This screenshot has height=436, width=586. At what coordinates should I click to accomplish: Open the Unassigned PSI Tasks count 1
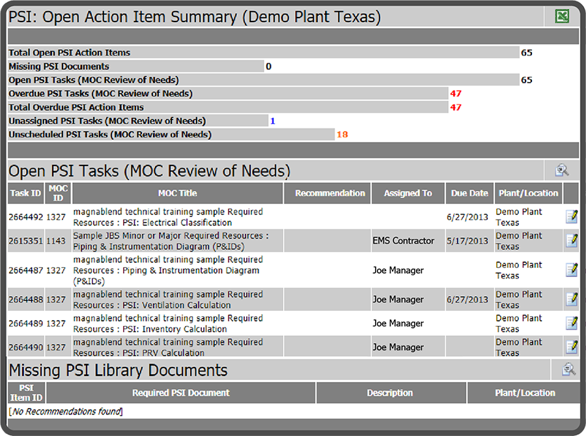pos(272,121)
